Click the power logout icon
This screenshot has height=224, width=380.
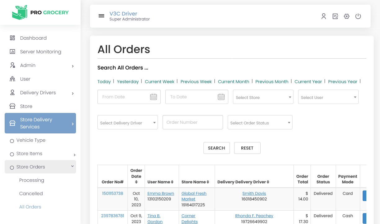358,16
